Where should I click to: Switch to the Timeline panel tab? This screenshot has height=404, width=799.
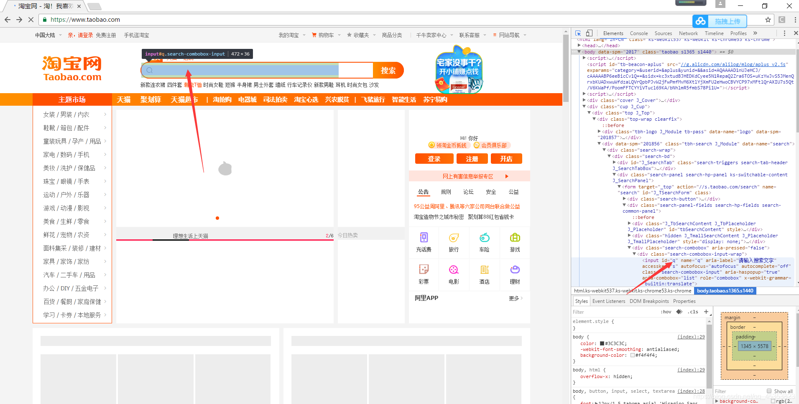(x=714, y=33)
